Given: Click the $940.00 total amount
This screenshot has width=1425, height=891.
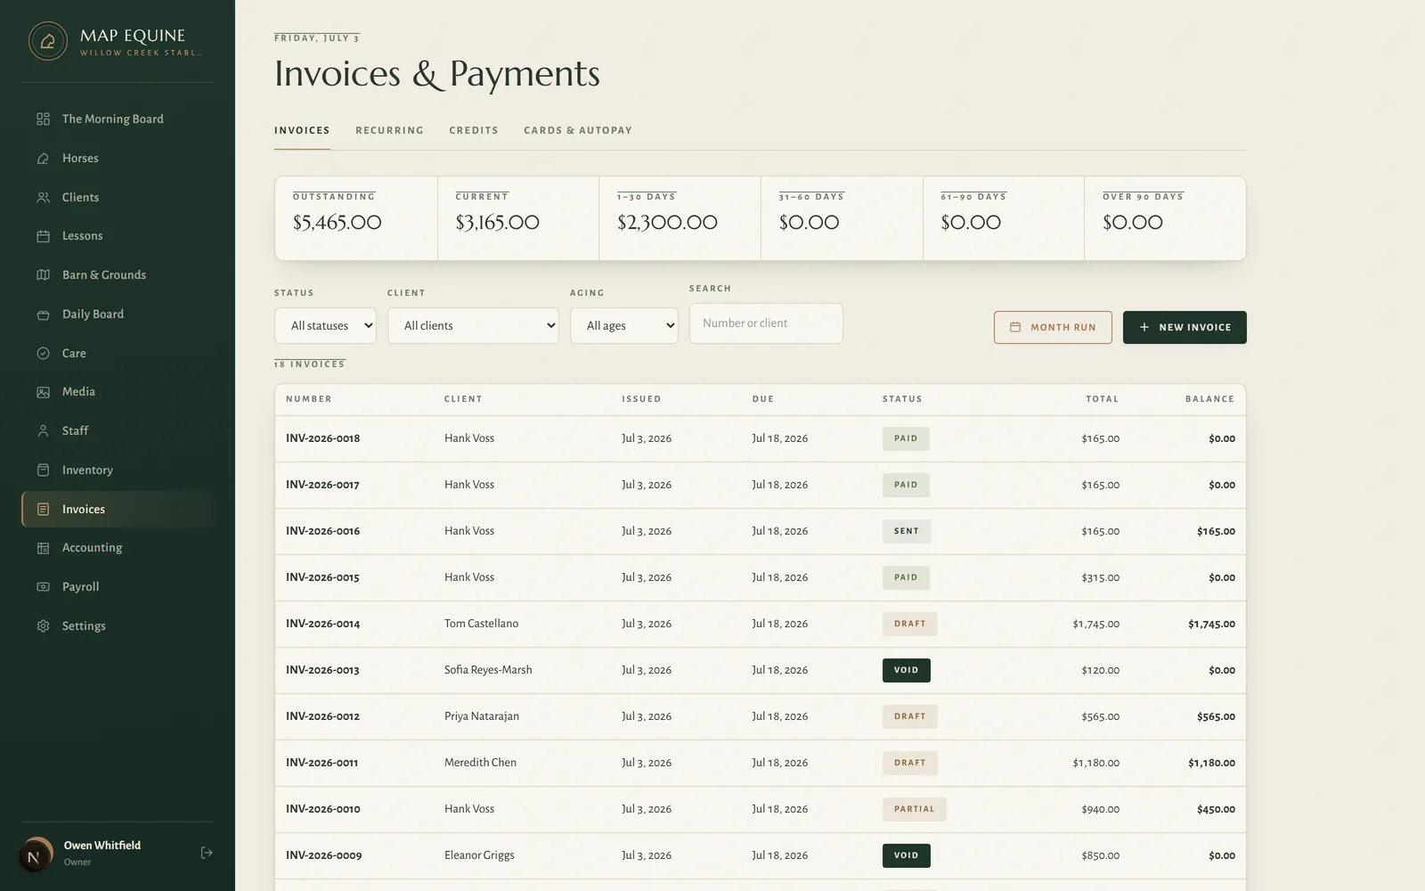Looking at the screenshot, I should [x=1101, y=809].
